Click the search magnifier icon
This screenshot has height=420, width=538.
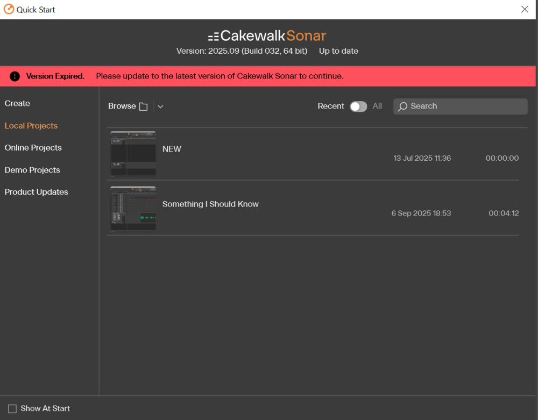click(x=402, y=106)
